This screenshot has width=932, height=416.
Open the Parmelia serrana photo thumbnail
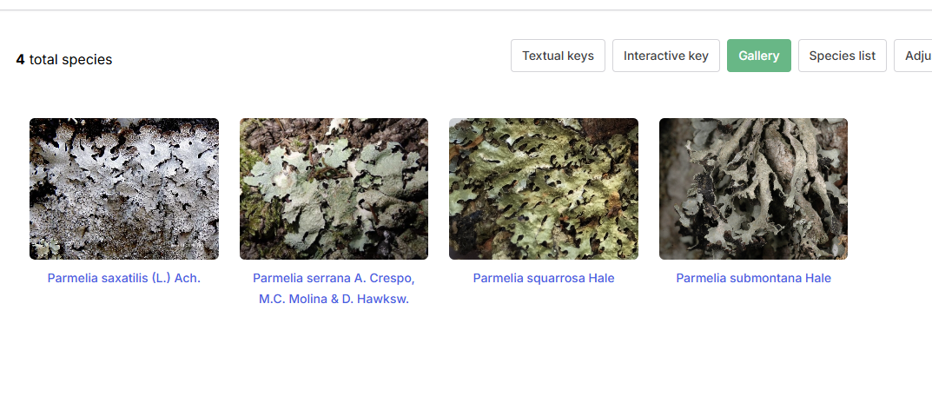(x=334, y=188)
